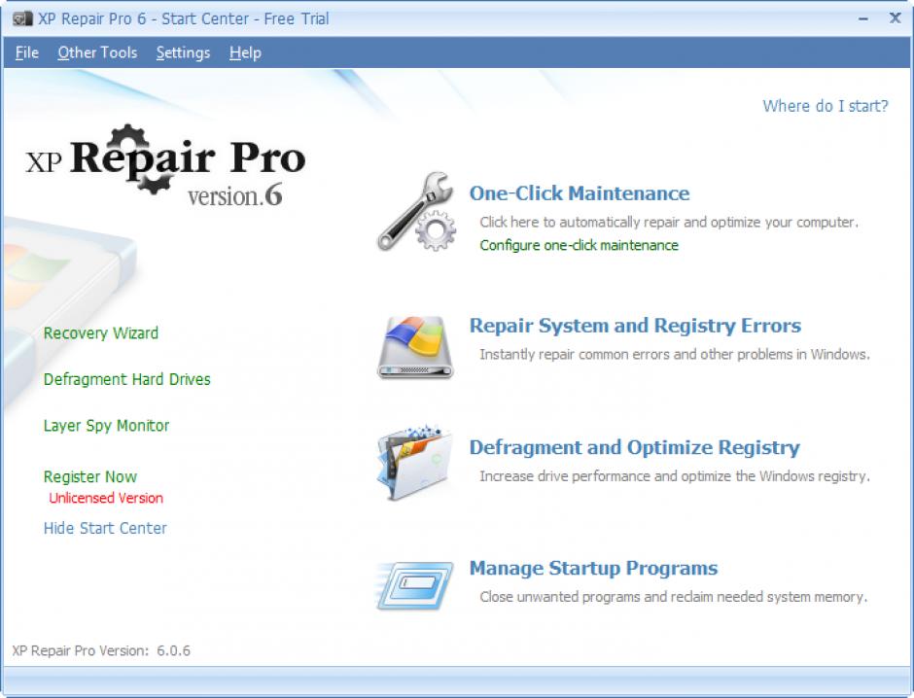
Task: Click the registry folder defragment icon
Action: click(414, 463)
